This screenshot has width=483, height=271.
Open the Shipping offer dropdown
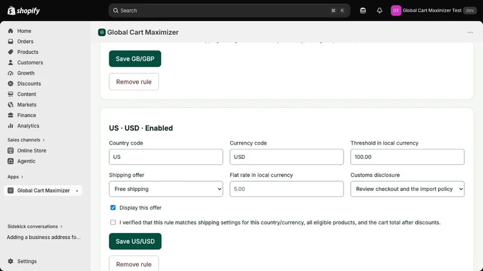165,189
